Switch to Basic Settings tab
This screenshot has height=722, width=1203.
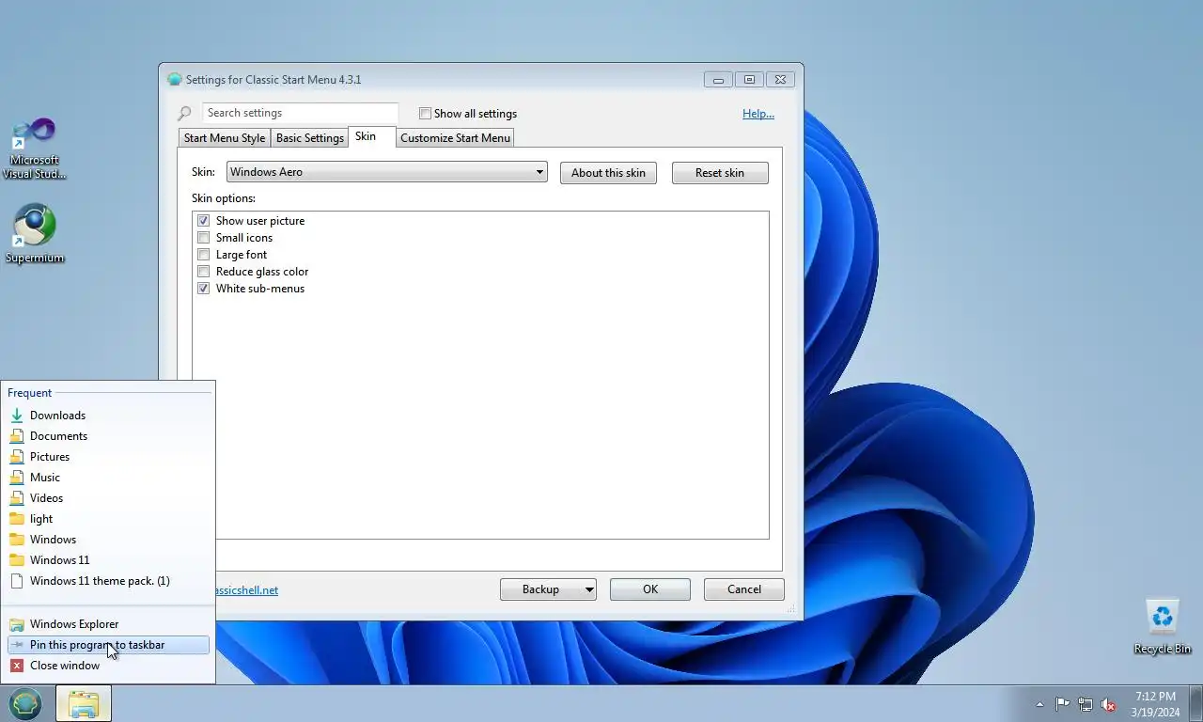click(309, 138)
